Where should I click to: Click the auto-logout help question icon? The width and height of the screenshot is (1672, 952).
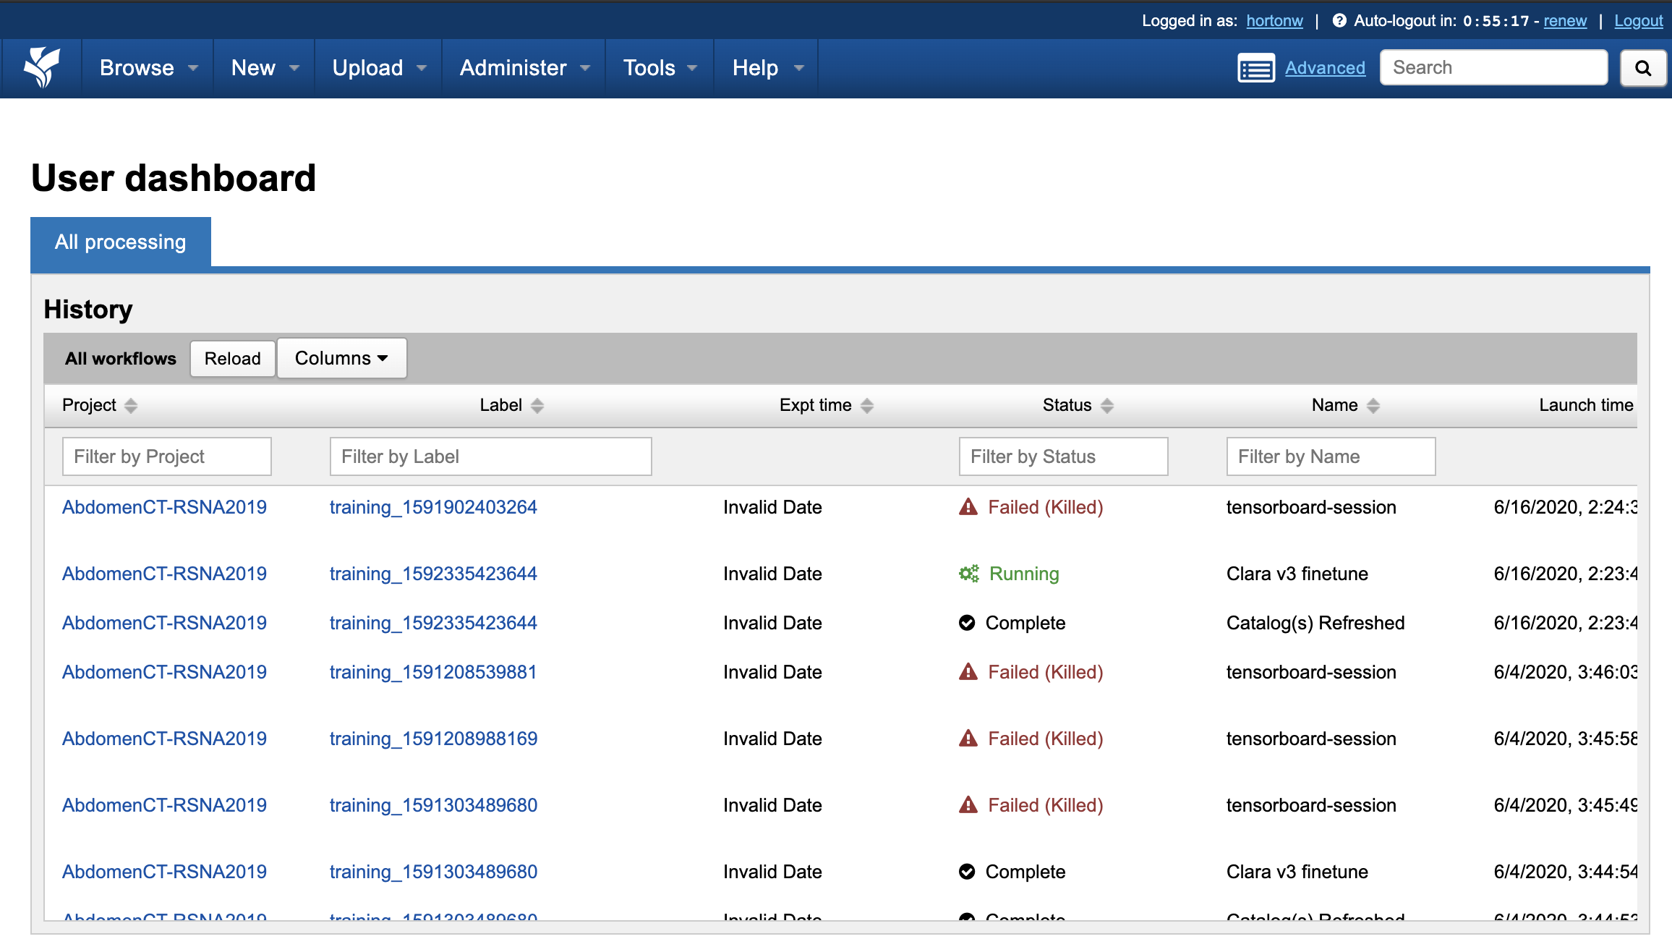[x=1339, y=21]
